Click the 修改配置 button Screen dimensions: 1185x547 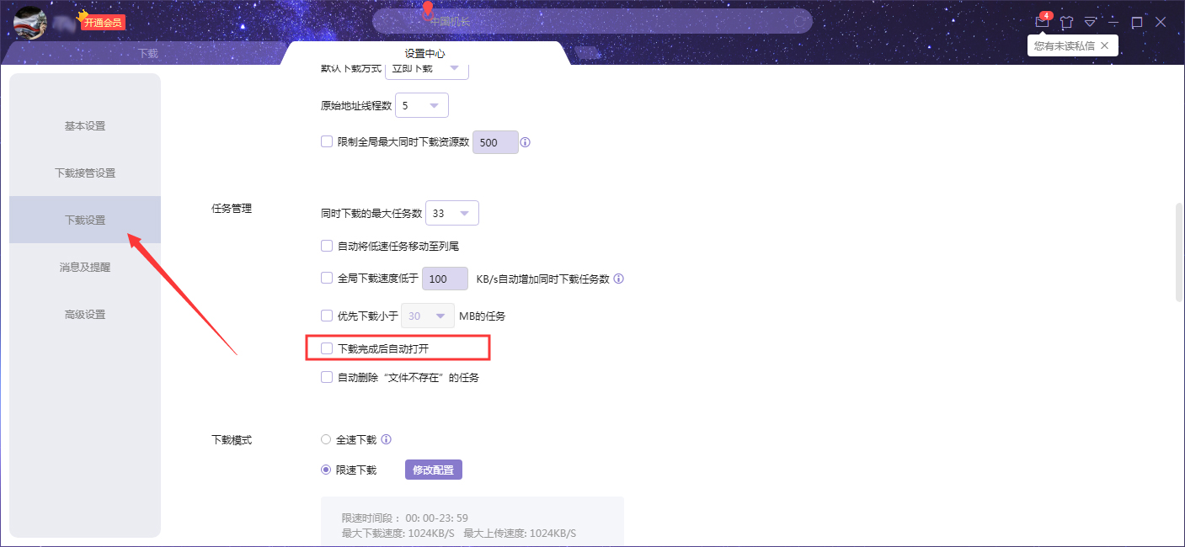coord(433,469)
